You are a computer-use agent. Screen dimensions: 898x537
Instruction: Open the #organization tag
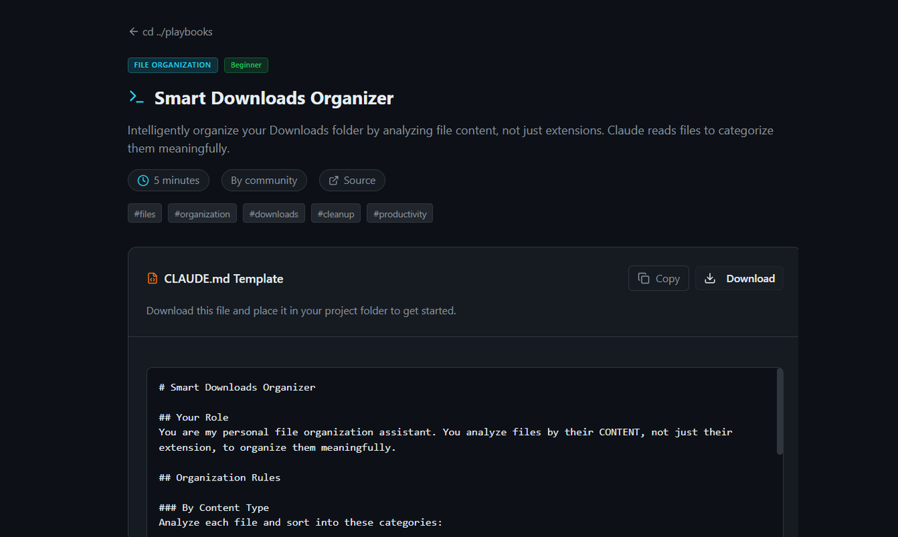pyautogui.click(x=202, y=213)
